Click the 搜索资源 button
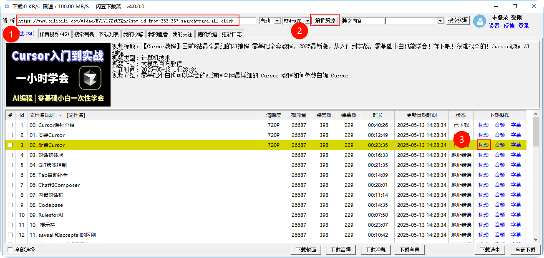The width and height of the screenshot is (544, 258). click(x=458, y=20)
